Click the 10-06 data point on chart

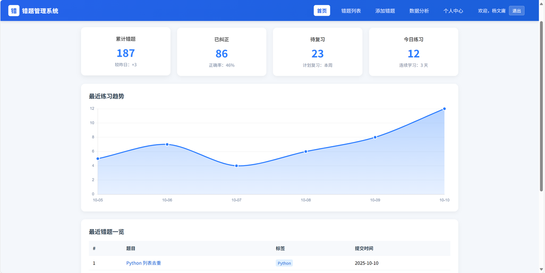click(x=167, y=144)
